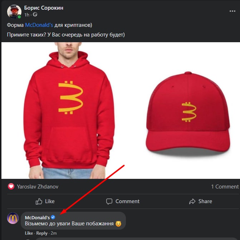This screenshot has width=240, height=240.
Task: Click the McDonald's commenter name
Action: tap(37, 217)
